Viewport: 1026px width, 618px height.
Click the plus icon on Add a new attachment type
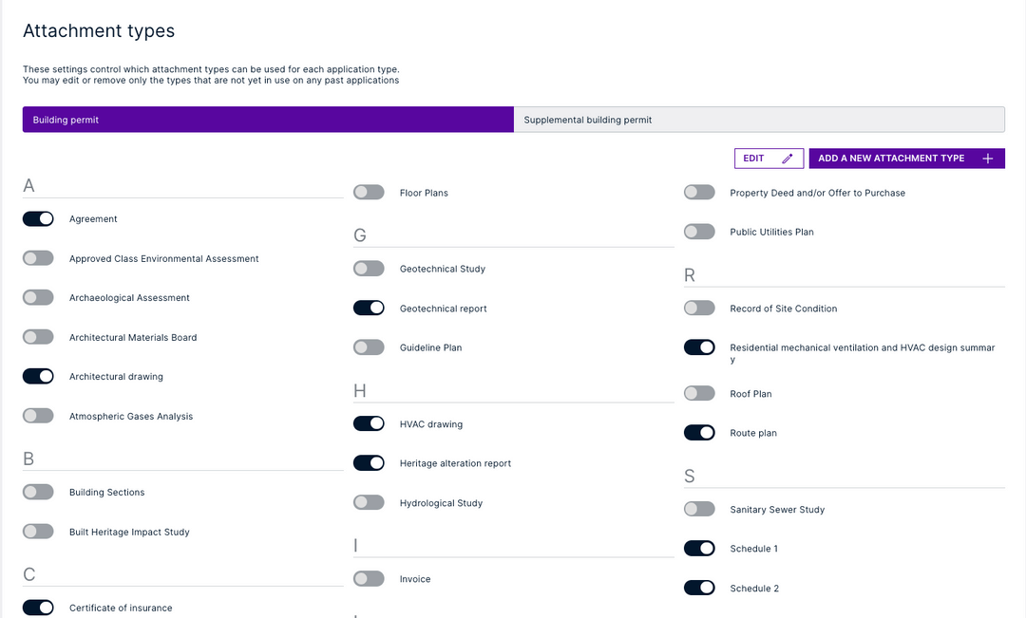click(988, 158)
